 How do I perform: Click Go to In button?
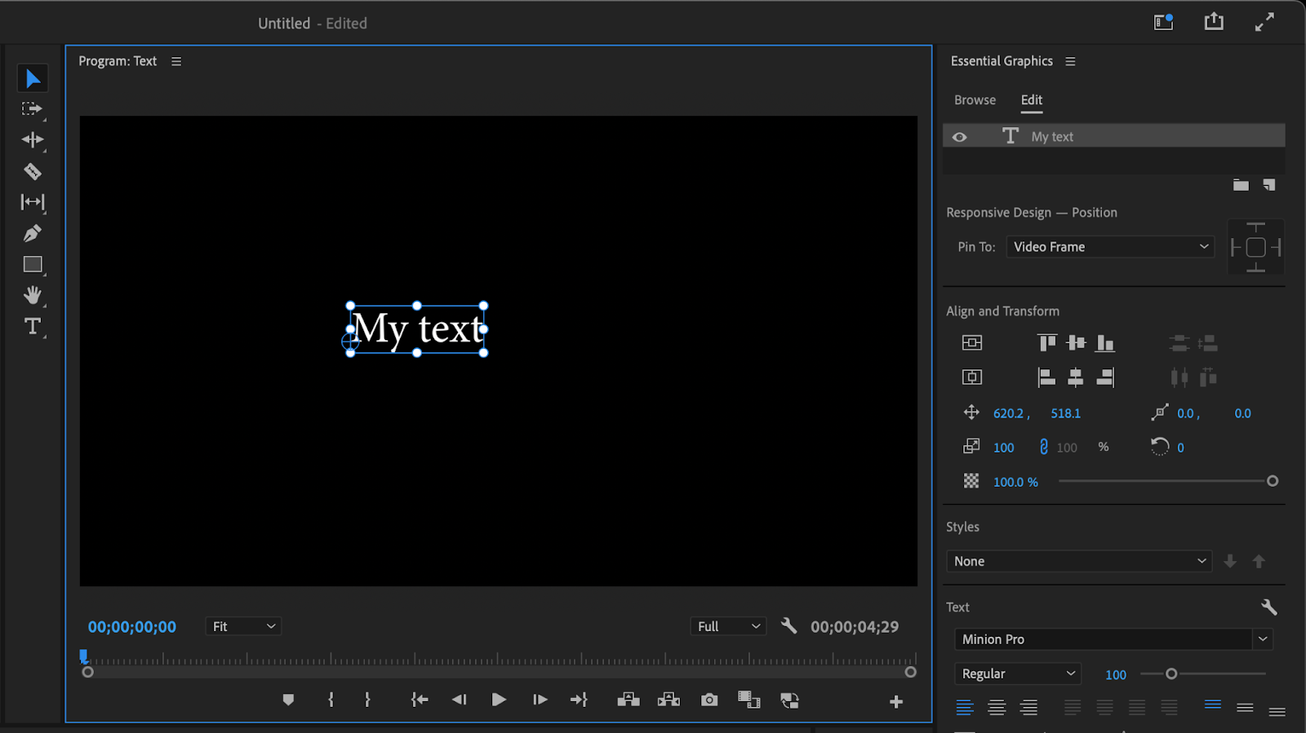point(420,700)
